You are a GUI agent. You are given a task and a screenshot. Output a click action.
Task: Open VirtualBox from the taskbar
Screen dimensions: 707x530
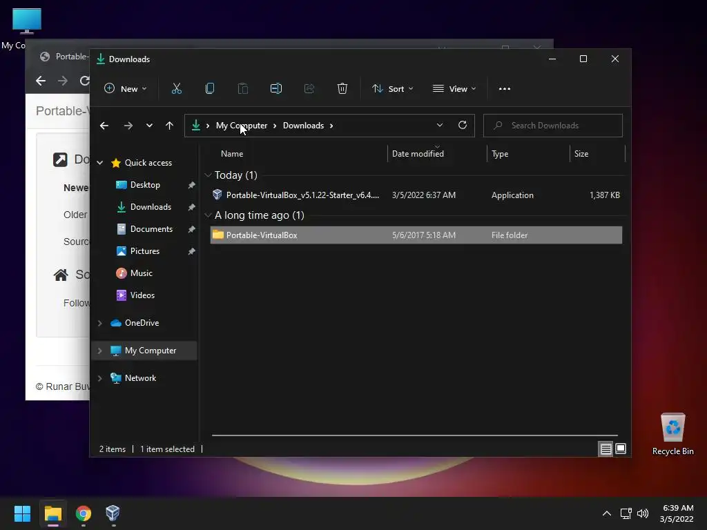(x=113, y=513)
